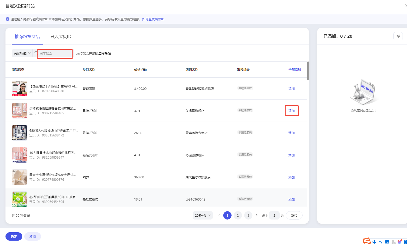Toggle Sogou Chinese/English mode indicator
407x244 pixels.
pyautogui.click(x=374, y=242)
